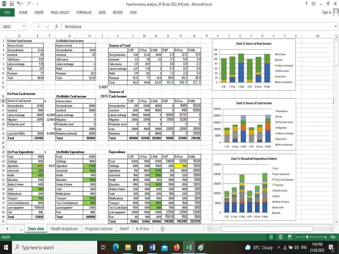Click the New sheet plus icon
This screenshot has height=254, width=339.
163,229
